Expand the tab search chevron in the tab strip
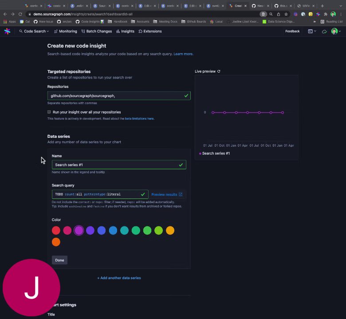Image resolution: width=346 pixels, height=319 pixels. (x=341, y=6)
